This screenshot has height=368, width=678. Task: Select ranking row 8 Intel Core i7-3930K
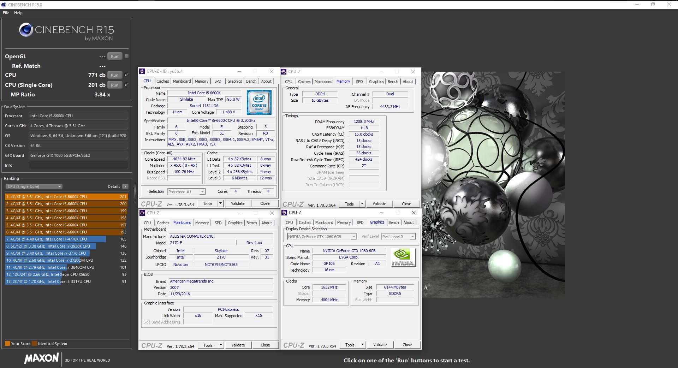tap(66, 246)
